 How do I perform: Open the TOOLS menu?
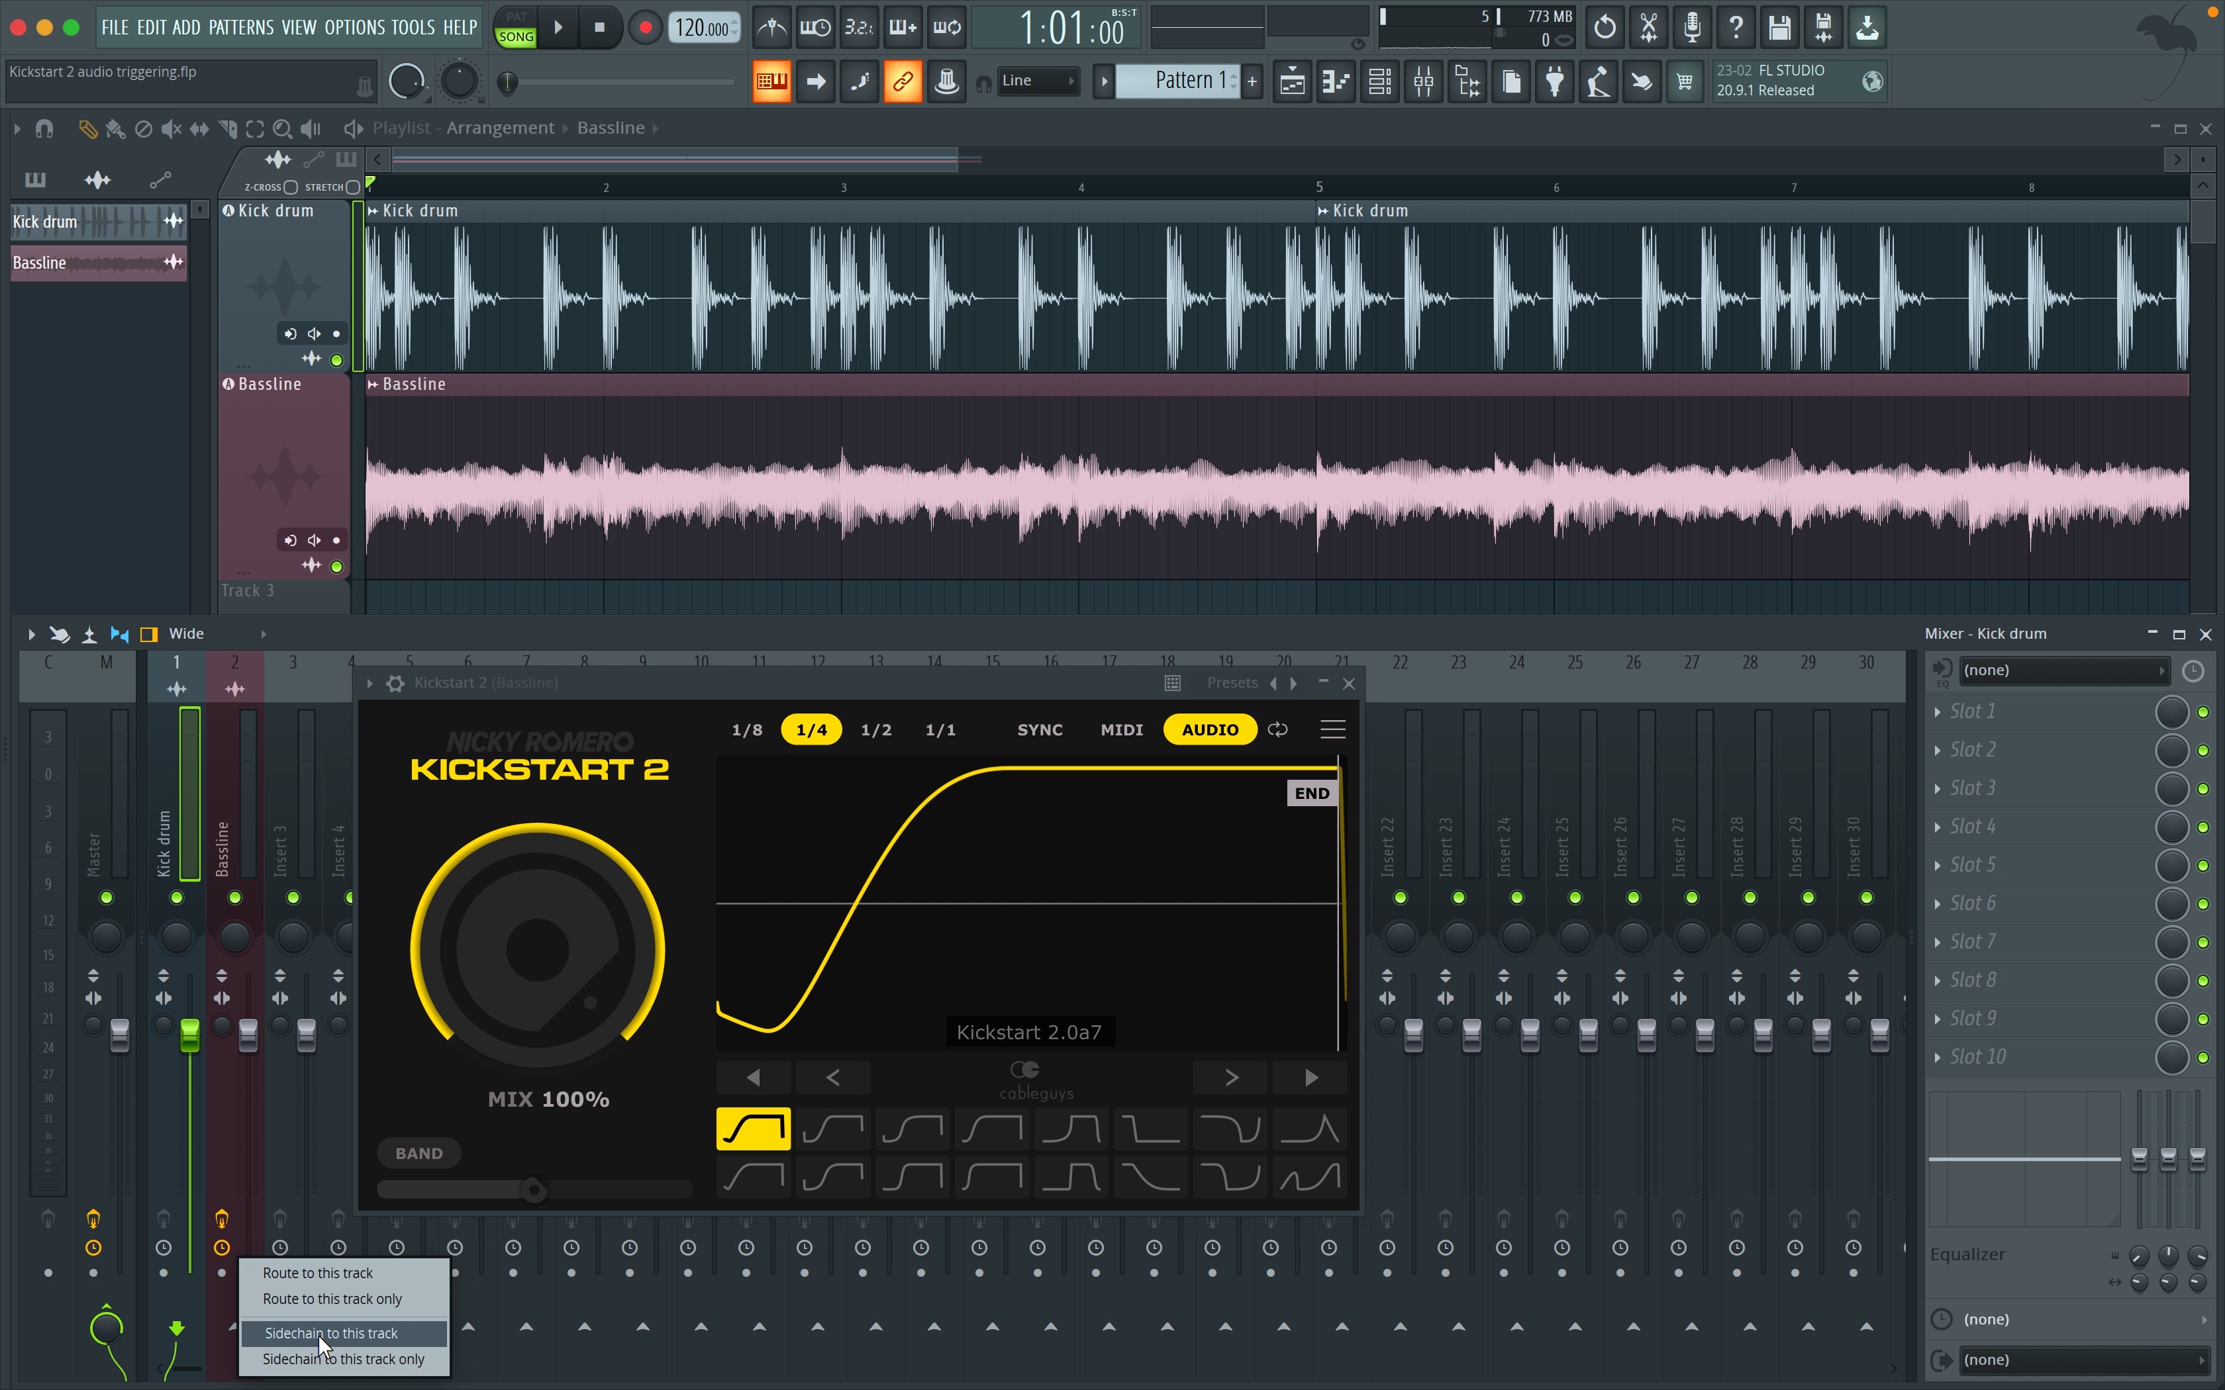click(413, 28)
